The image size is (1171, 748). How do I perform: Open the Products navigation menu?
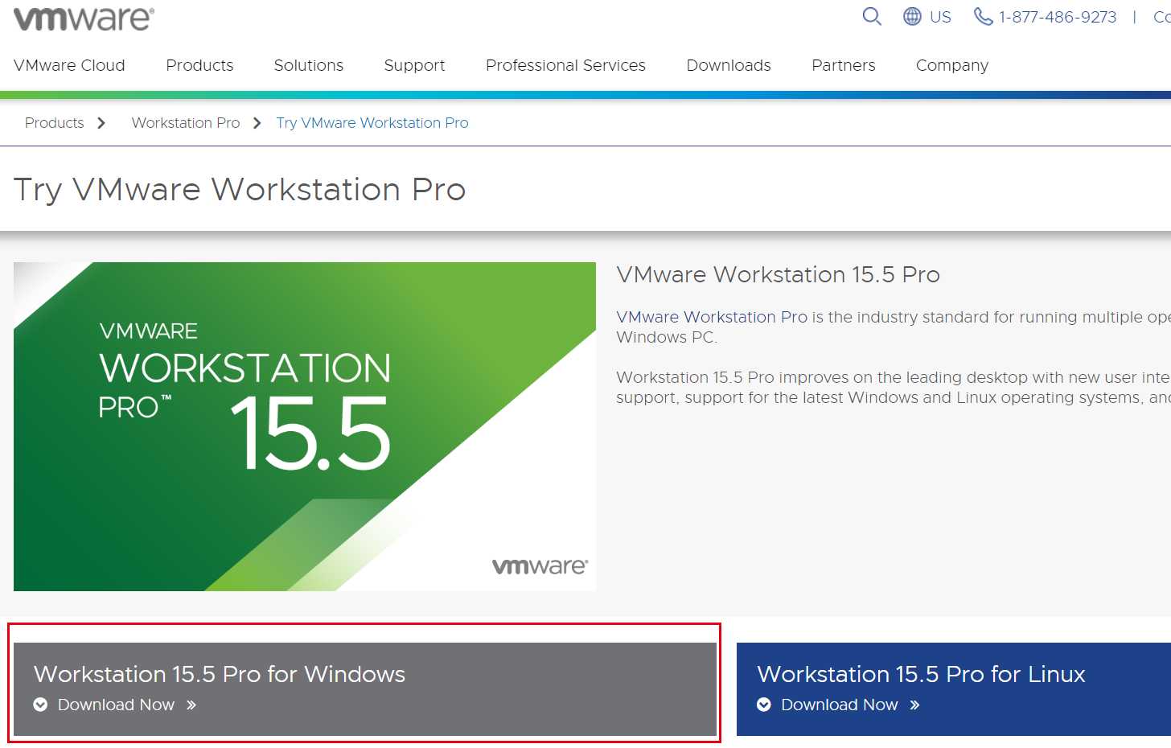[x=199, y=65]
